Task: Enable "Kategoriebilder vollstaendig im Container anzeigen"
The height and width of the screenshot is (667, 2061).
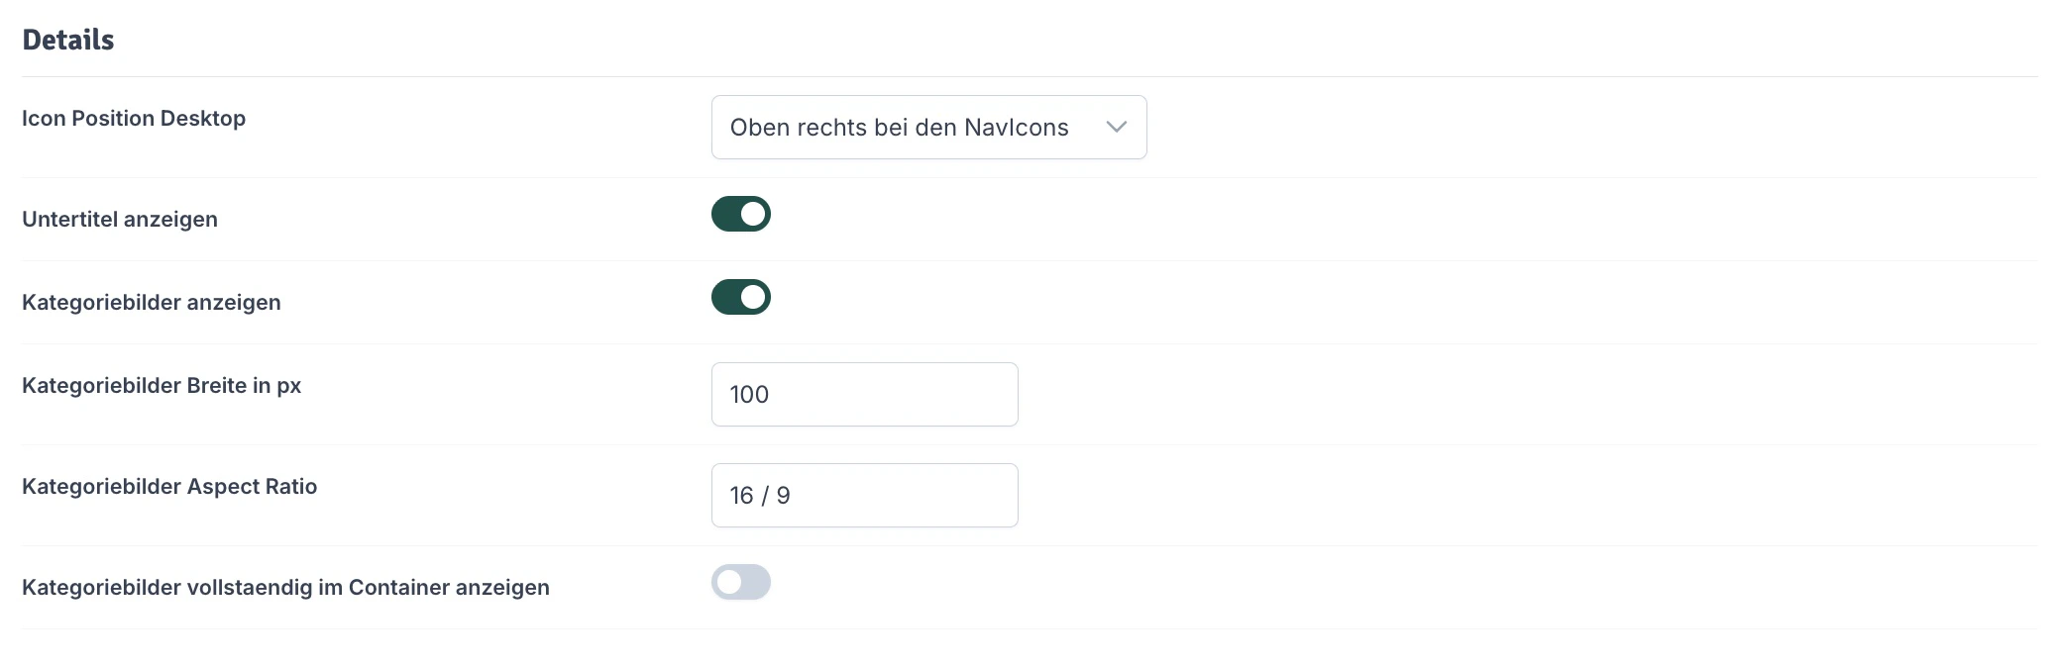Action: 740,583
